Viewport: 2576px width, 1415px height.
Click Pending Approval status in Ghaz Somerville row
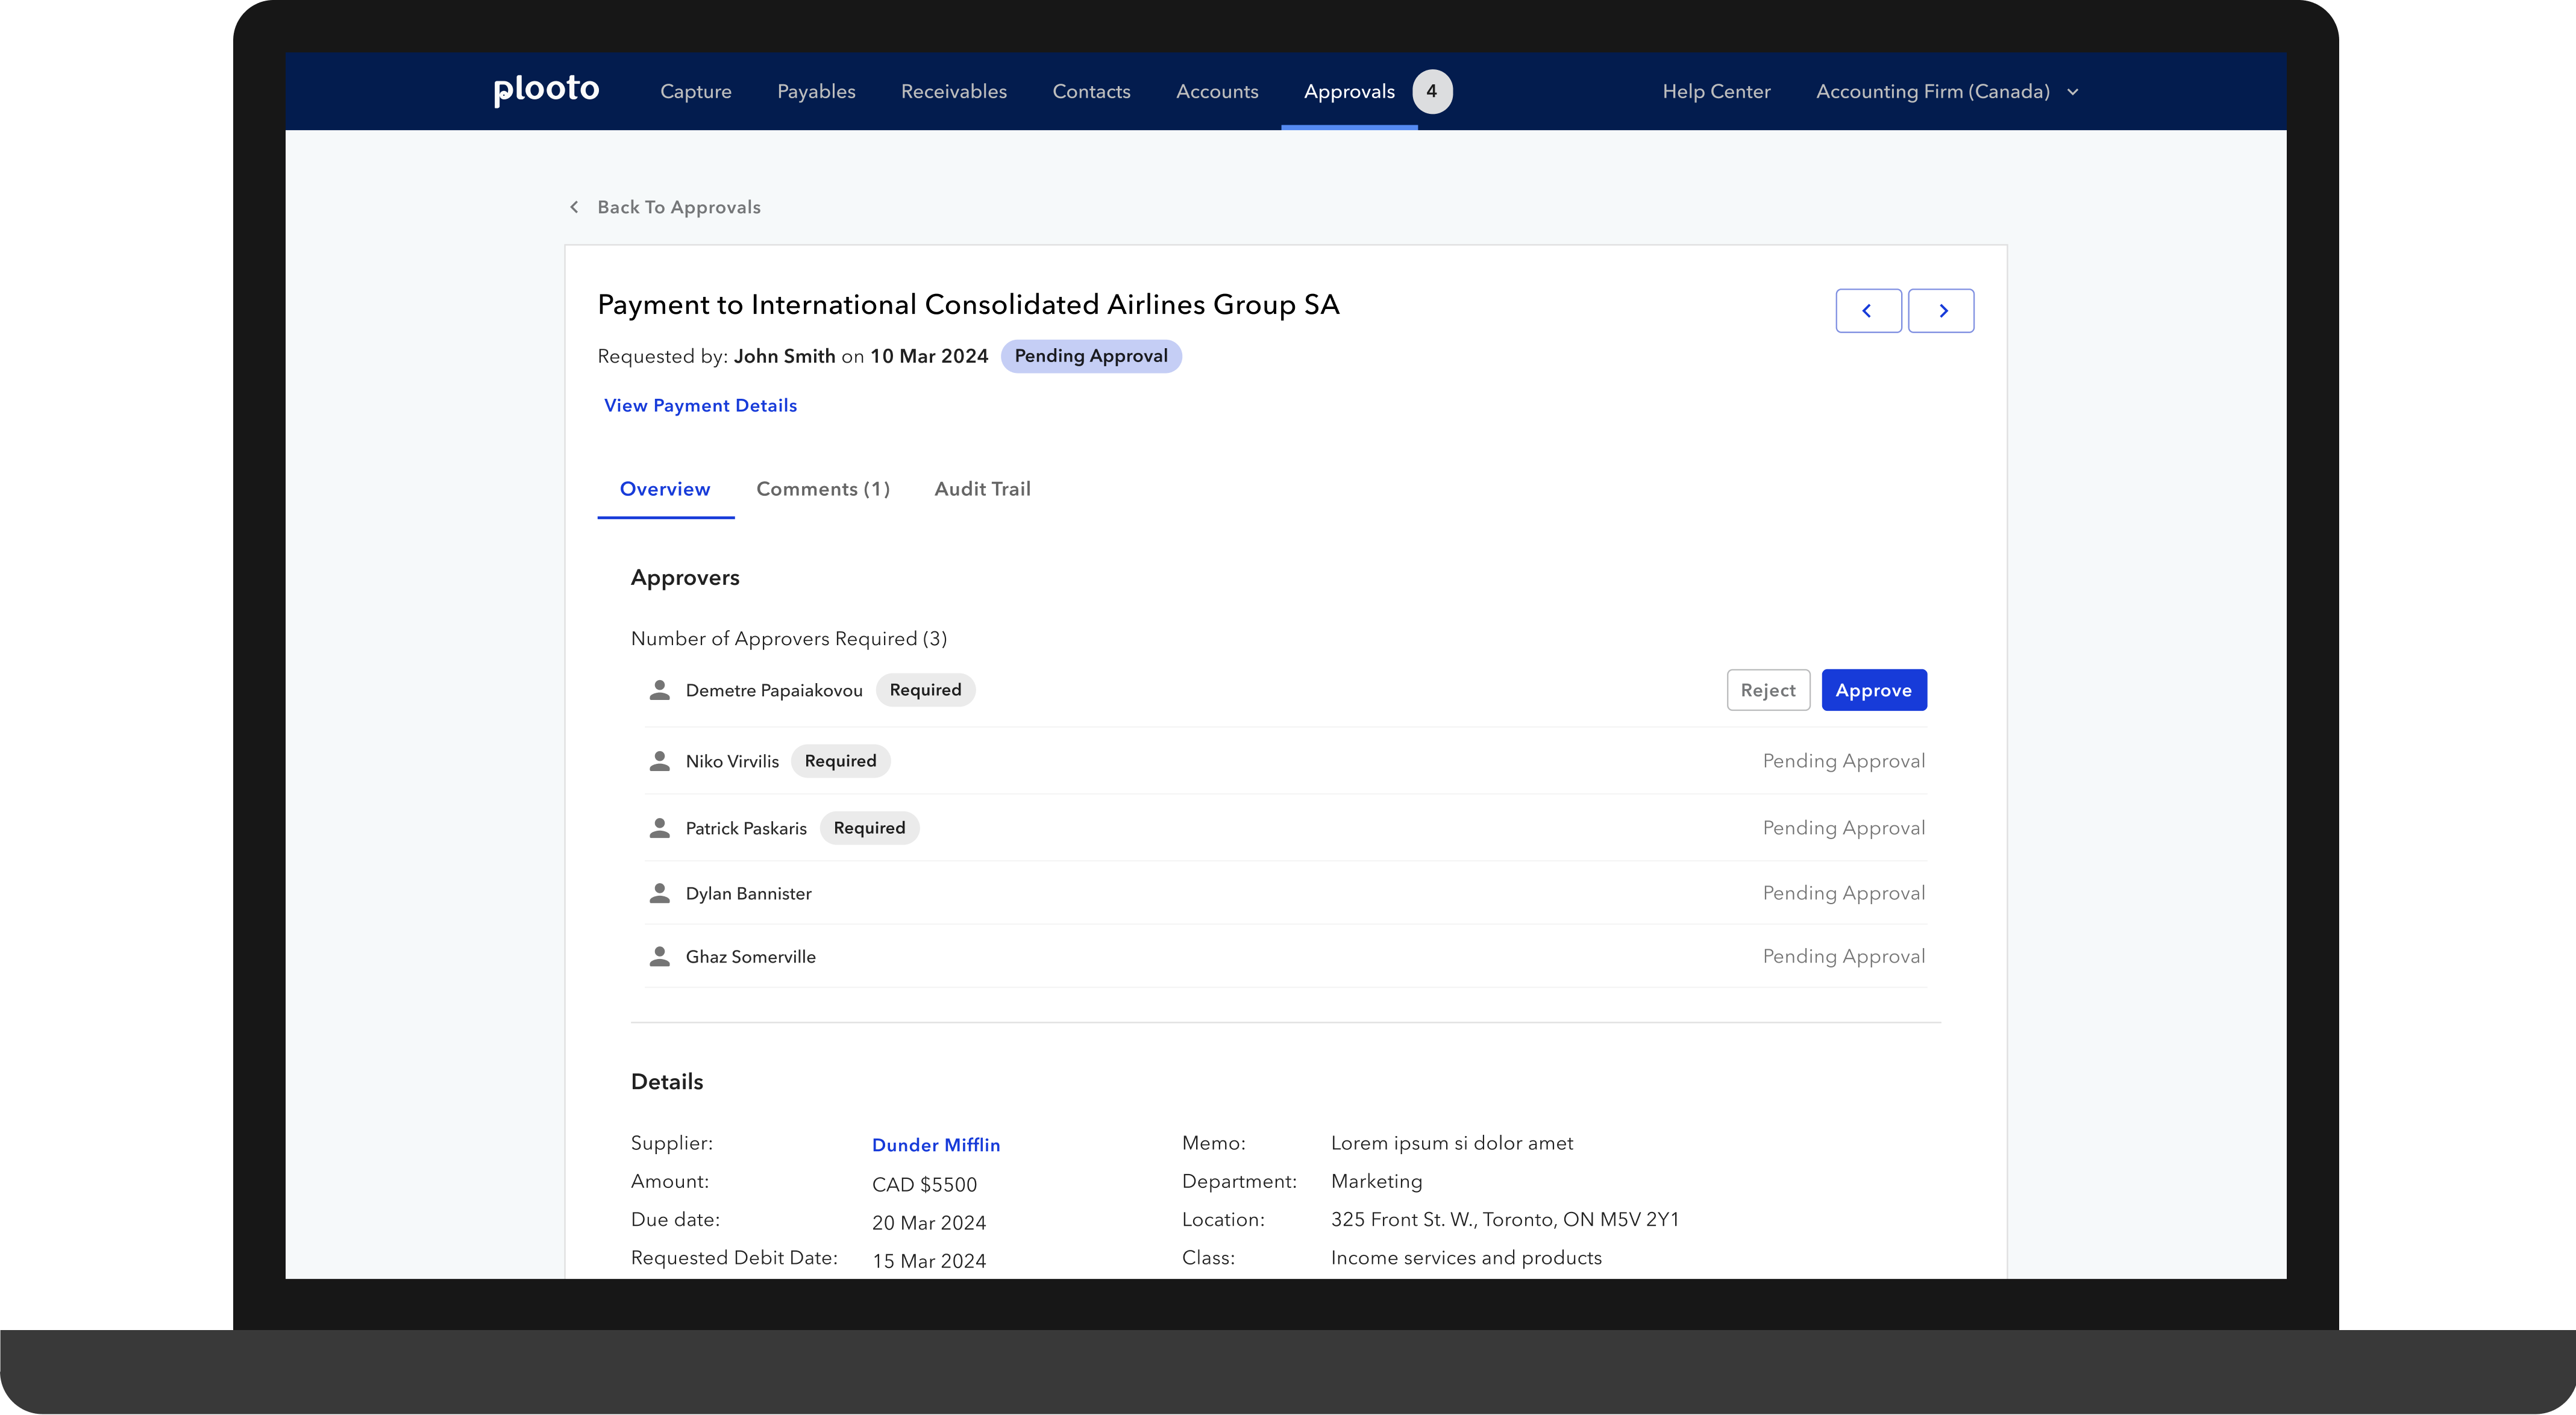(x=1844, y=956)
